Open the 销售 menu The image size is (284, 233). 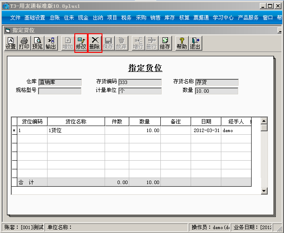tap(156, 18)
